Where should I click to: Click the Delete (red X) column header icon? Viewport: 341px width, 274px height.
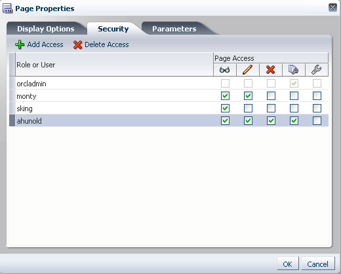[271, 70]
